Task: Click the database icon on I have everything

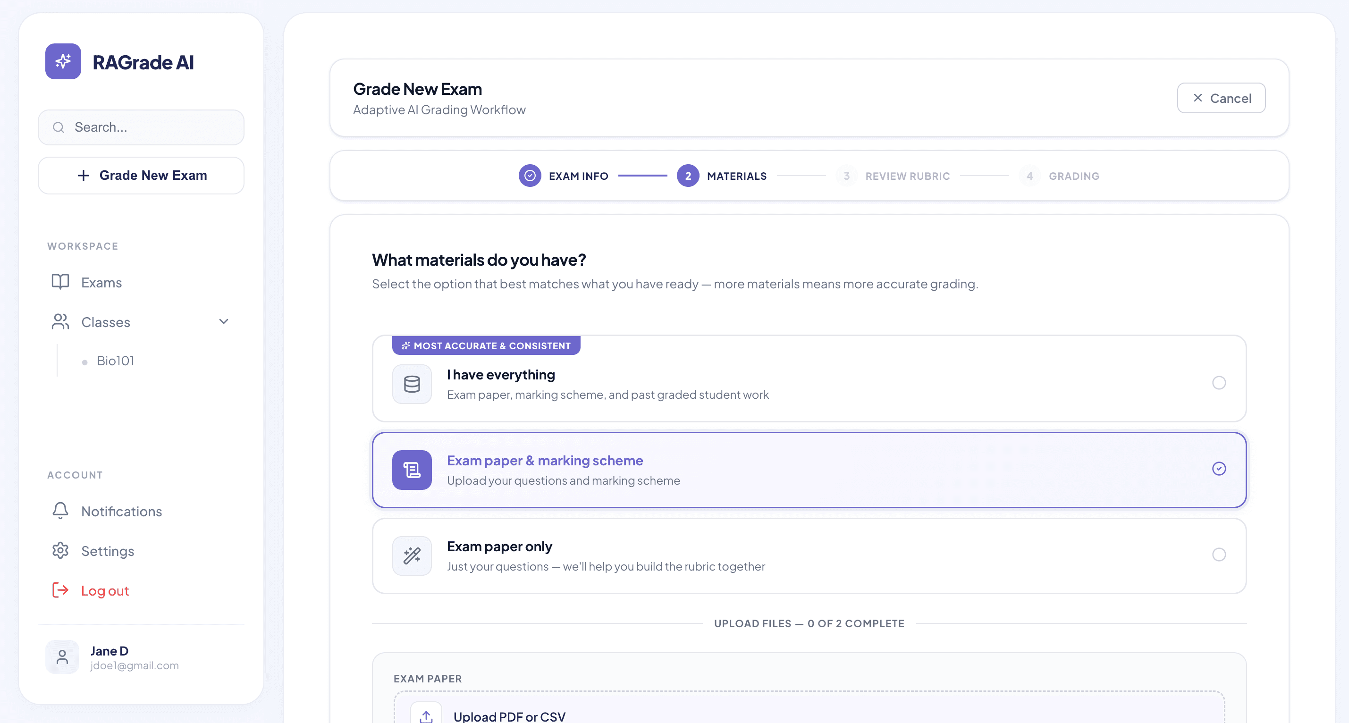Action: (x=412, y=384)
